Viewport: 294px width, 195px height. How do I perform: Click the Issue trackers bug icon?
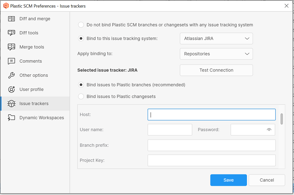click(11, 104)
